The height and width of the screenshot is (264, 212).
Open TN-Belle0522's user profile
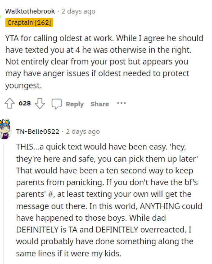coord(38,132)
